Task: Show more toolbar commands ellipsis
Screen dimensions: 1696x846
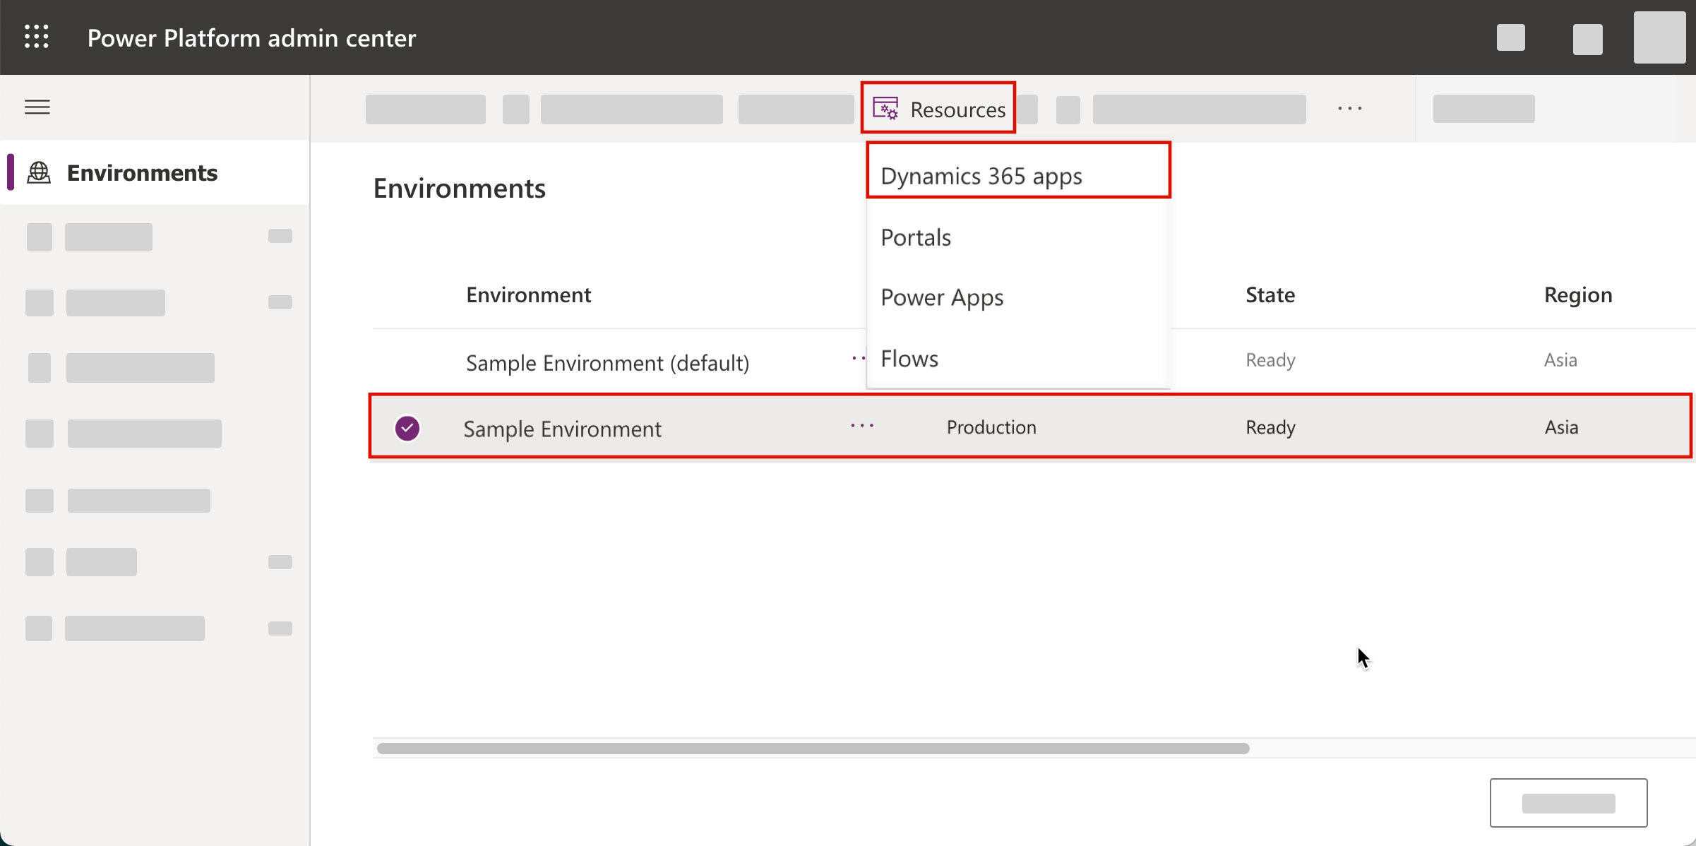Action: 1349,109
